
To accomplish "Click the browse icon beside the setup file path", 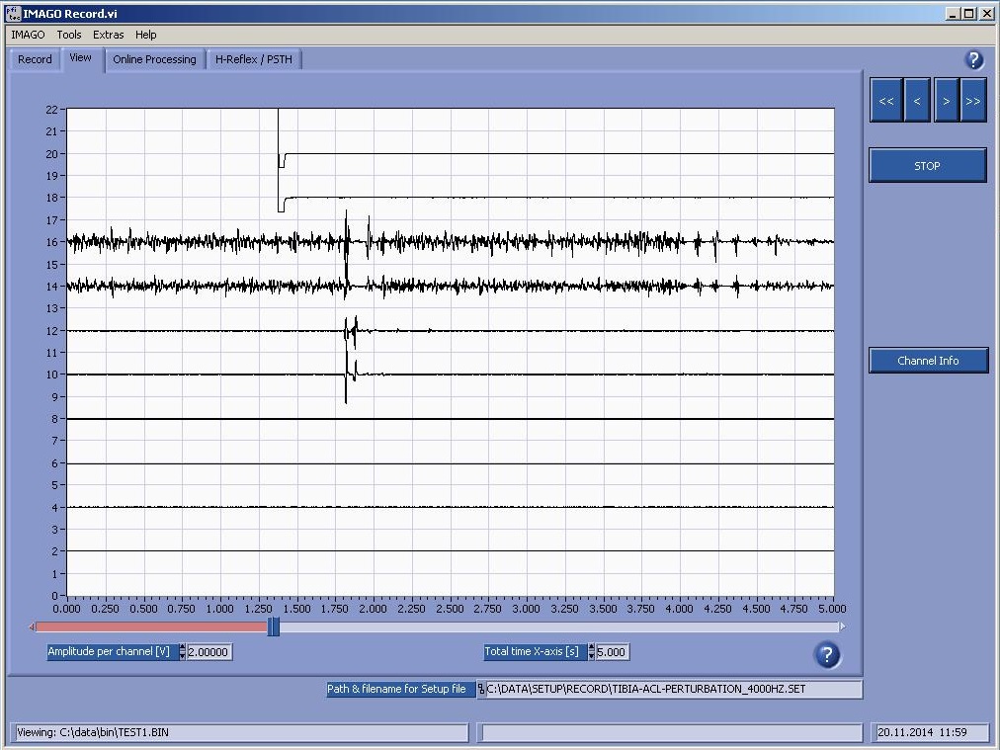I will (481, 690).
